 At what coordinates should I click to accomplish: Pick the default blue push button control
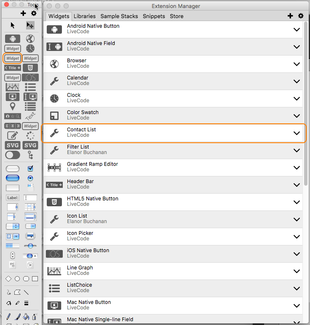coord(13,178)
